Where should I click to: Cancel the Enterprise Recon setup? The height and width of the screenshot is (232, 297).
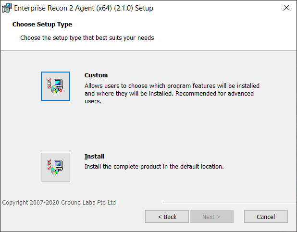(x=266, y=217)
